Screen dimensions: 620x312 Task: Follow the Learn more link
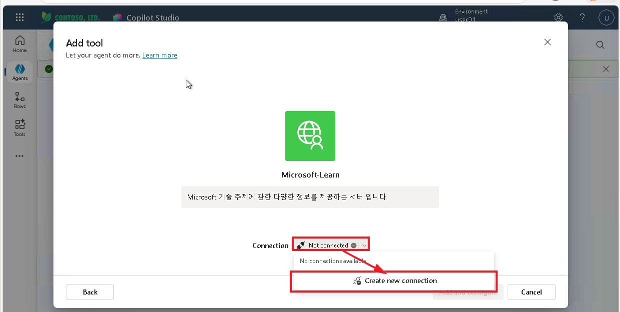[160, 55]
